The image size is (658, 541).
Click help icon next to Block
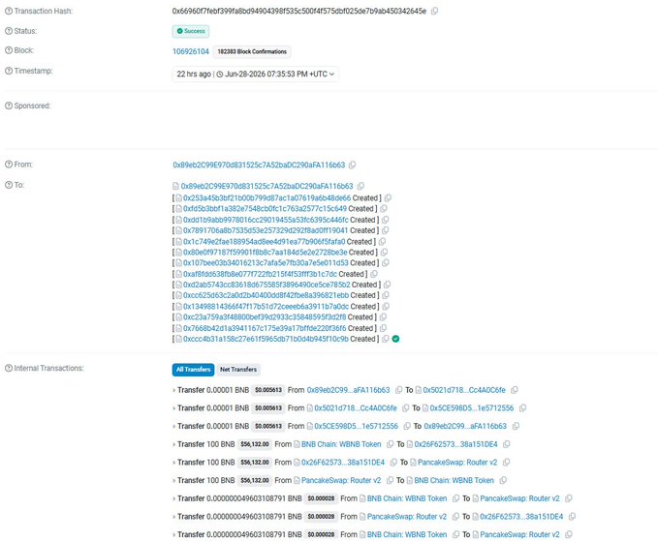point(9,50)
